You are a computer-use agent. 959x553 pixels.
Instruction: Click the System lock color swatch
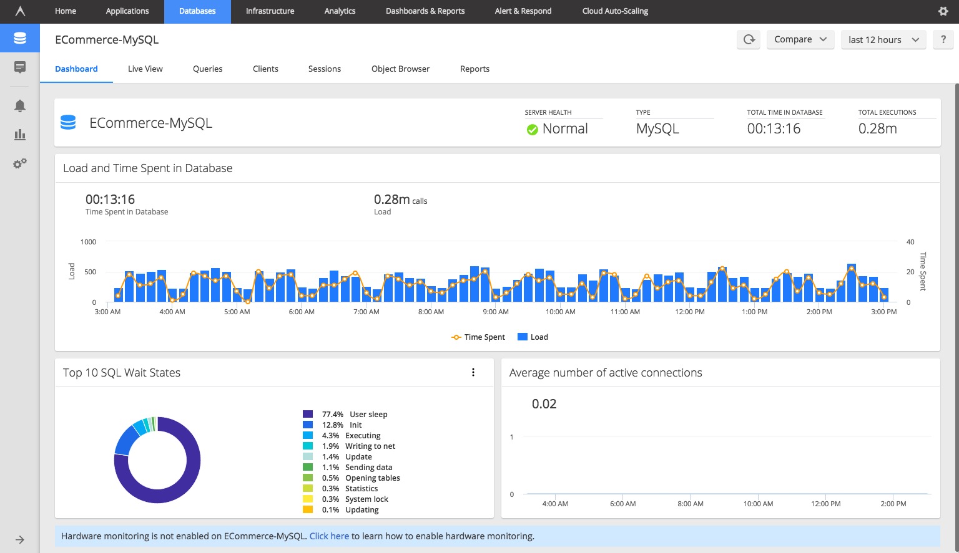pos(308,499)
